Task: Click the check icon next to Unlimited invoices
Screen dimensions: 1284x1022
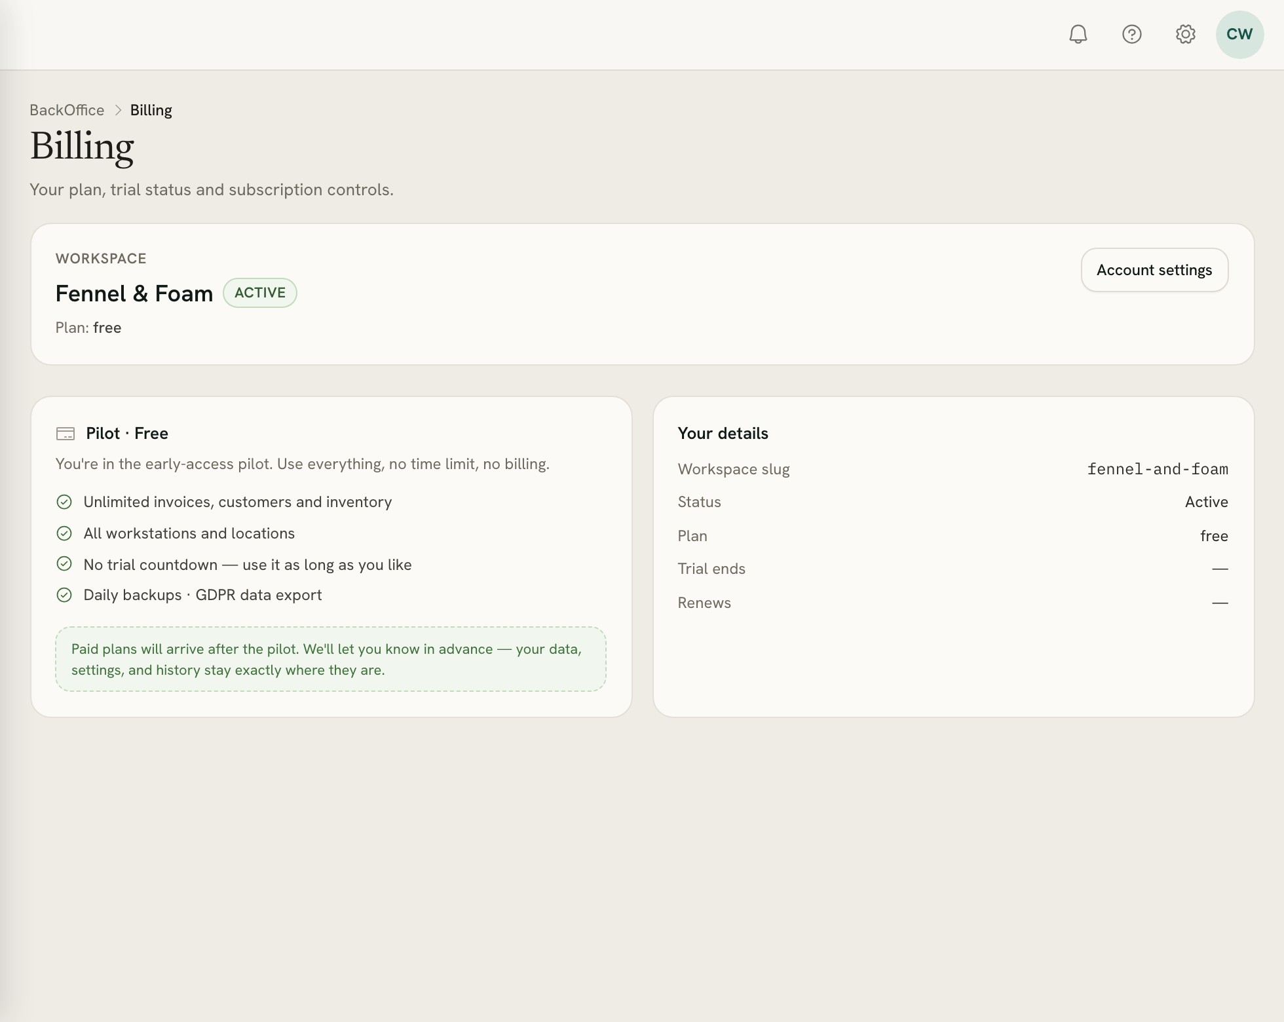Action: point(64,502)
